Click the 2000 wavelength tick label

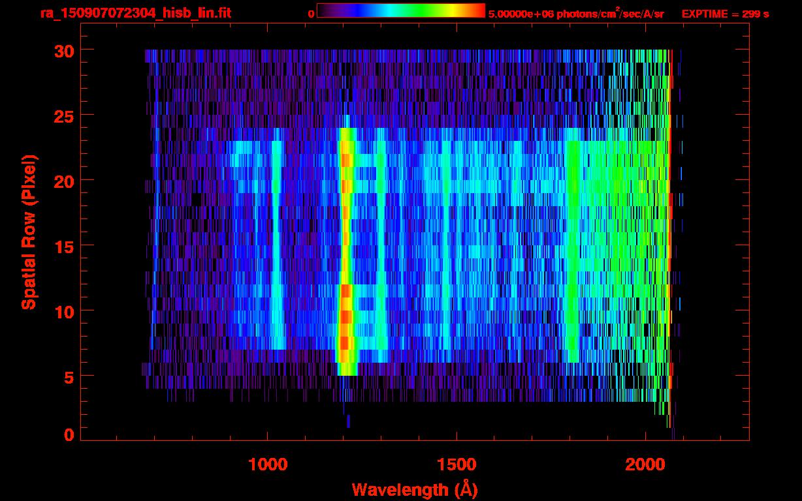pyautogui.click(x=645, y=464)
